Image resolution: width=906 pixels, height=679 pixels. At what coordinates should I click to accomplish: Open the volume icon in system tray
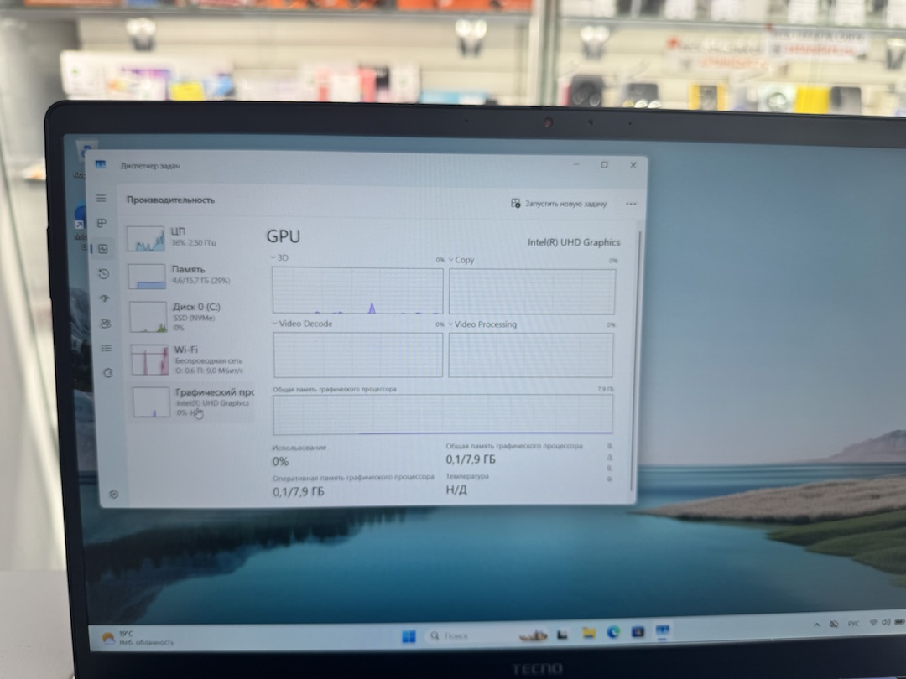(886, 622)
